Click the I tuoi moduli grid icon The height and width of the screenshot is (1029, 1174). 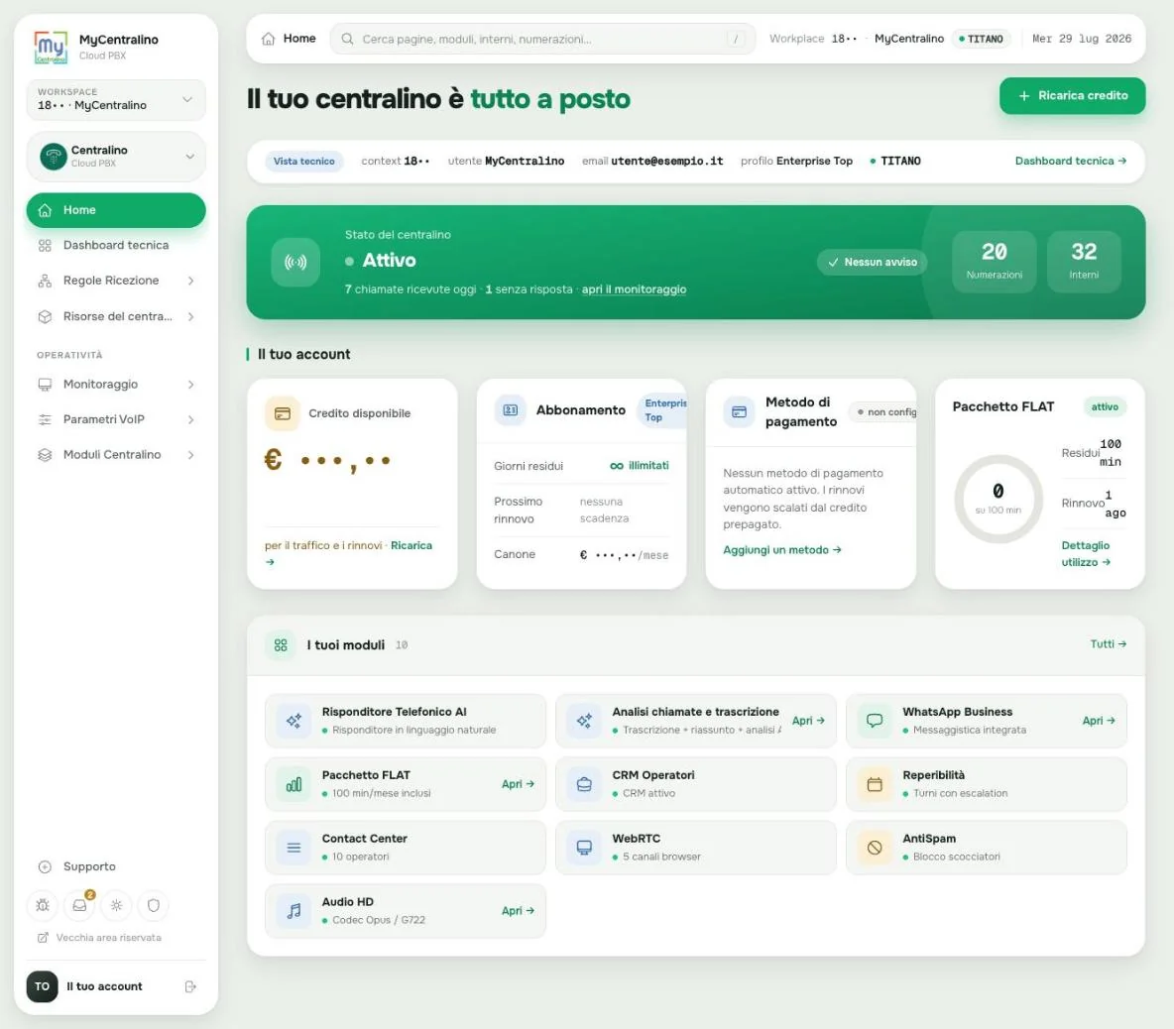tap(281, 645)
